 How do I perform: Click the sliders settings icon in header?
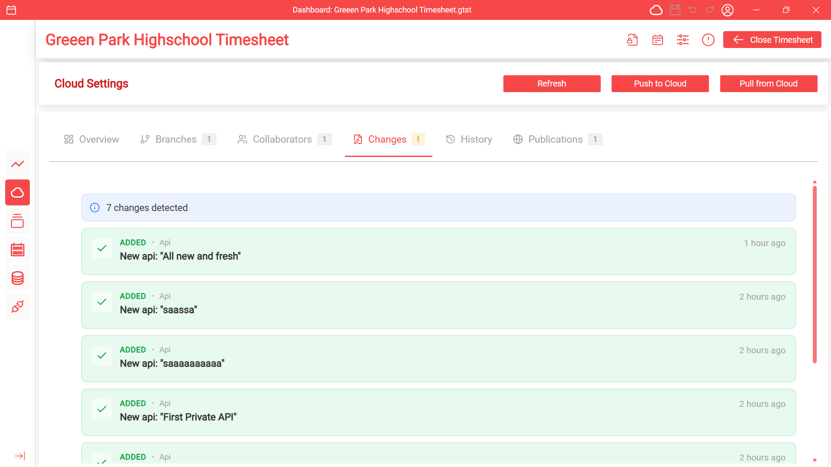pyautogui.click(x=683, y=40)
